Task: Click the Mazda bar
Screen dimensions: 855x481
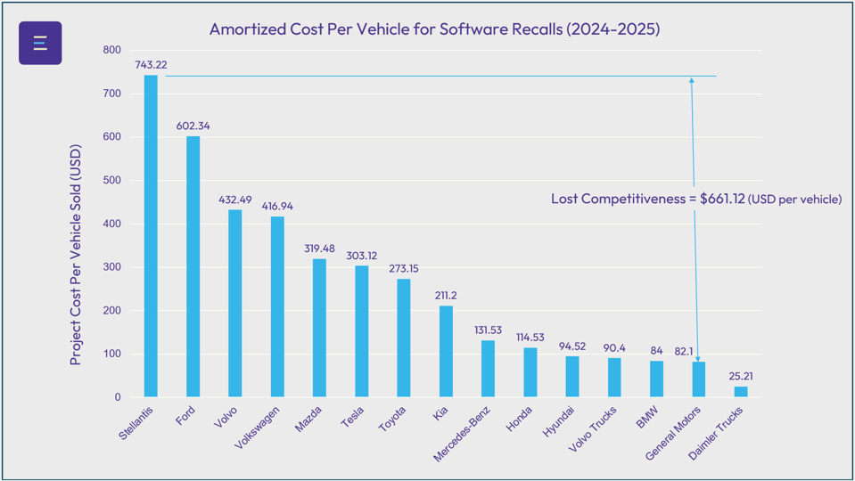Action: coord(319,328)
